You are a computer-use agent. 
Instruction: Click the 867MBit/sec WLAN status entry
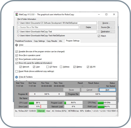pyautogui.click(x=79, y=111)
